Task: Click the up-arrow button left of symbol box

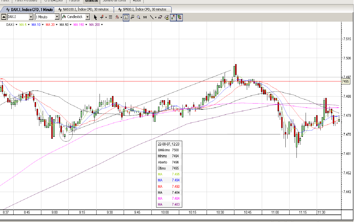Action: click(x=4, y=17)
